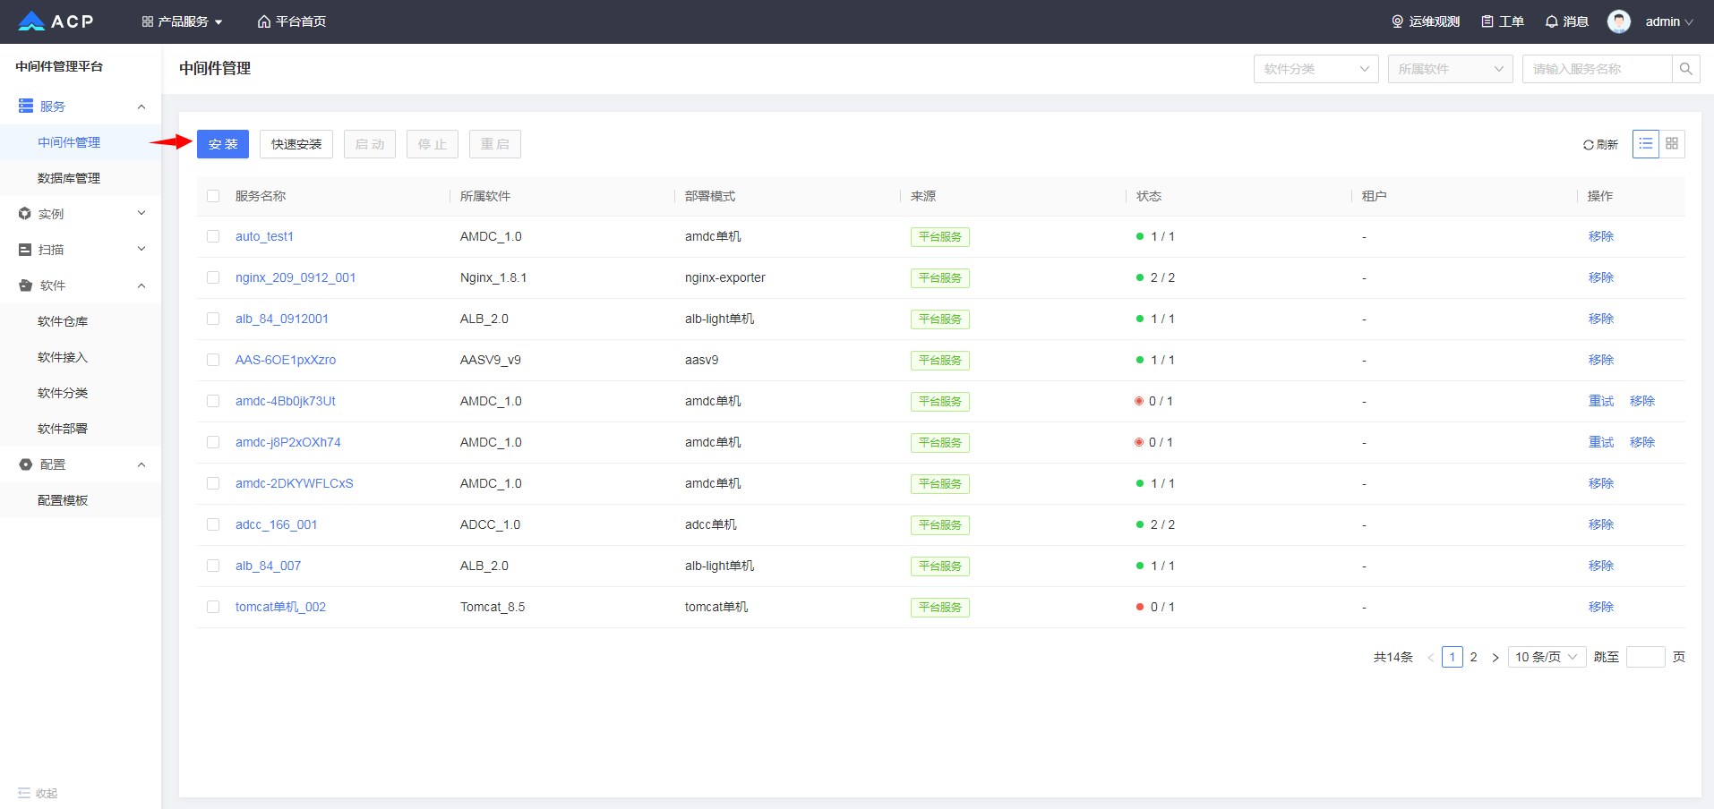Click the 刷新 refresh icon
The image size is (1714, 809).
1588,145
